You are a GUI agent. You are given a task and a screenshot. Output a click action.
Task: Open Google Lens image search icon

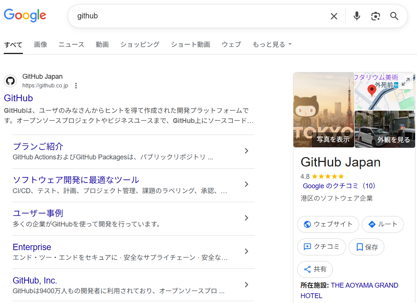tap(375, 16)
